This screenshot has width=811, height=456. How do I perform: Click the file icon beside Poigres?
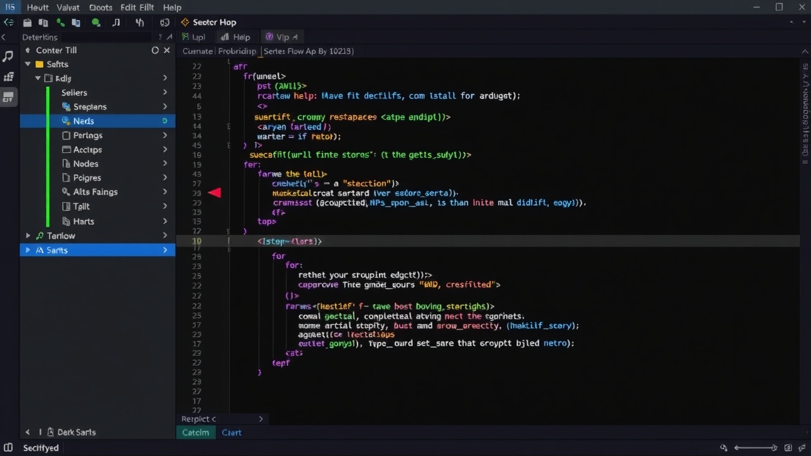coord(68,178)
